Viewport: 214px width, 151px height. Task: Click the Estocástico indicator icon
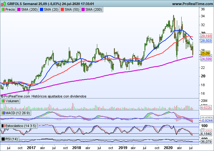coord(3,126)
